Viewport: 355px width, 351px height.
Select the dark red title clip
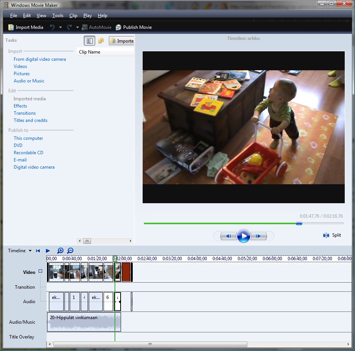click(x=126, y=272)
